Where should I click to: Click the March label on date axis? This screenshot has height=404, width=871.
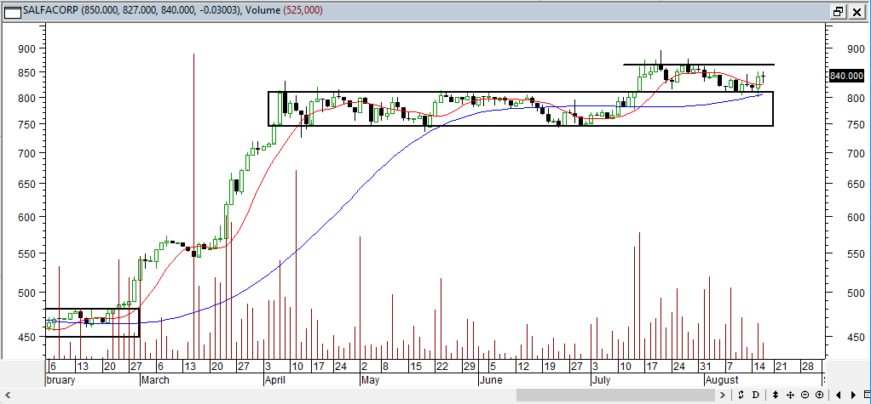[155, 380]
